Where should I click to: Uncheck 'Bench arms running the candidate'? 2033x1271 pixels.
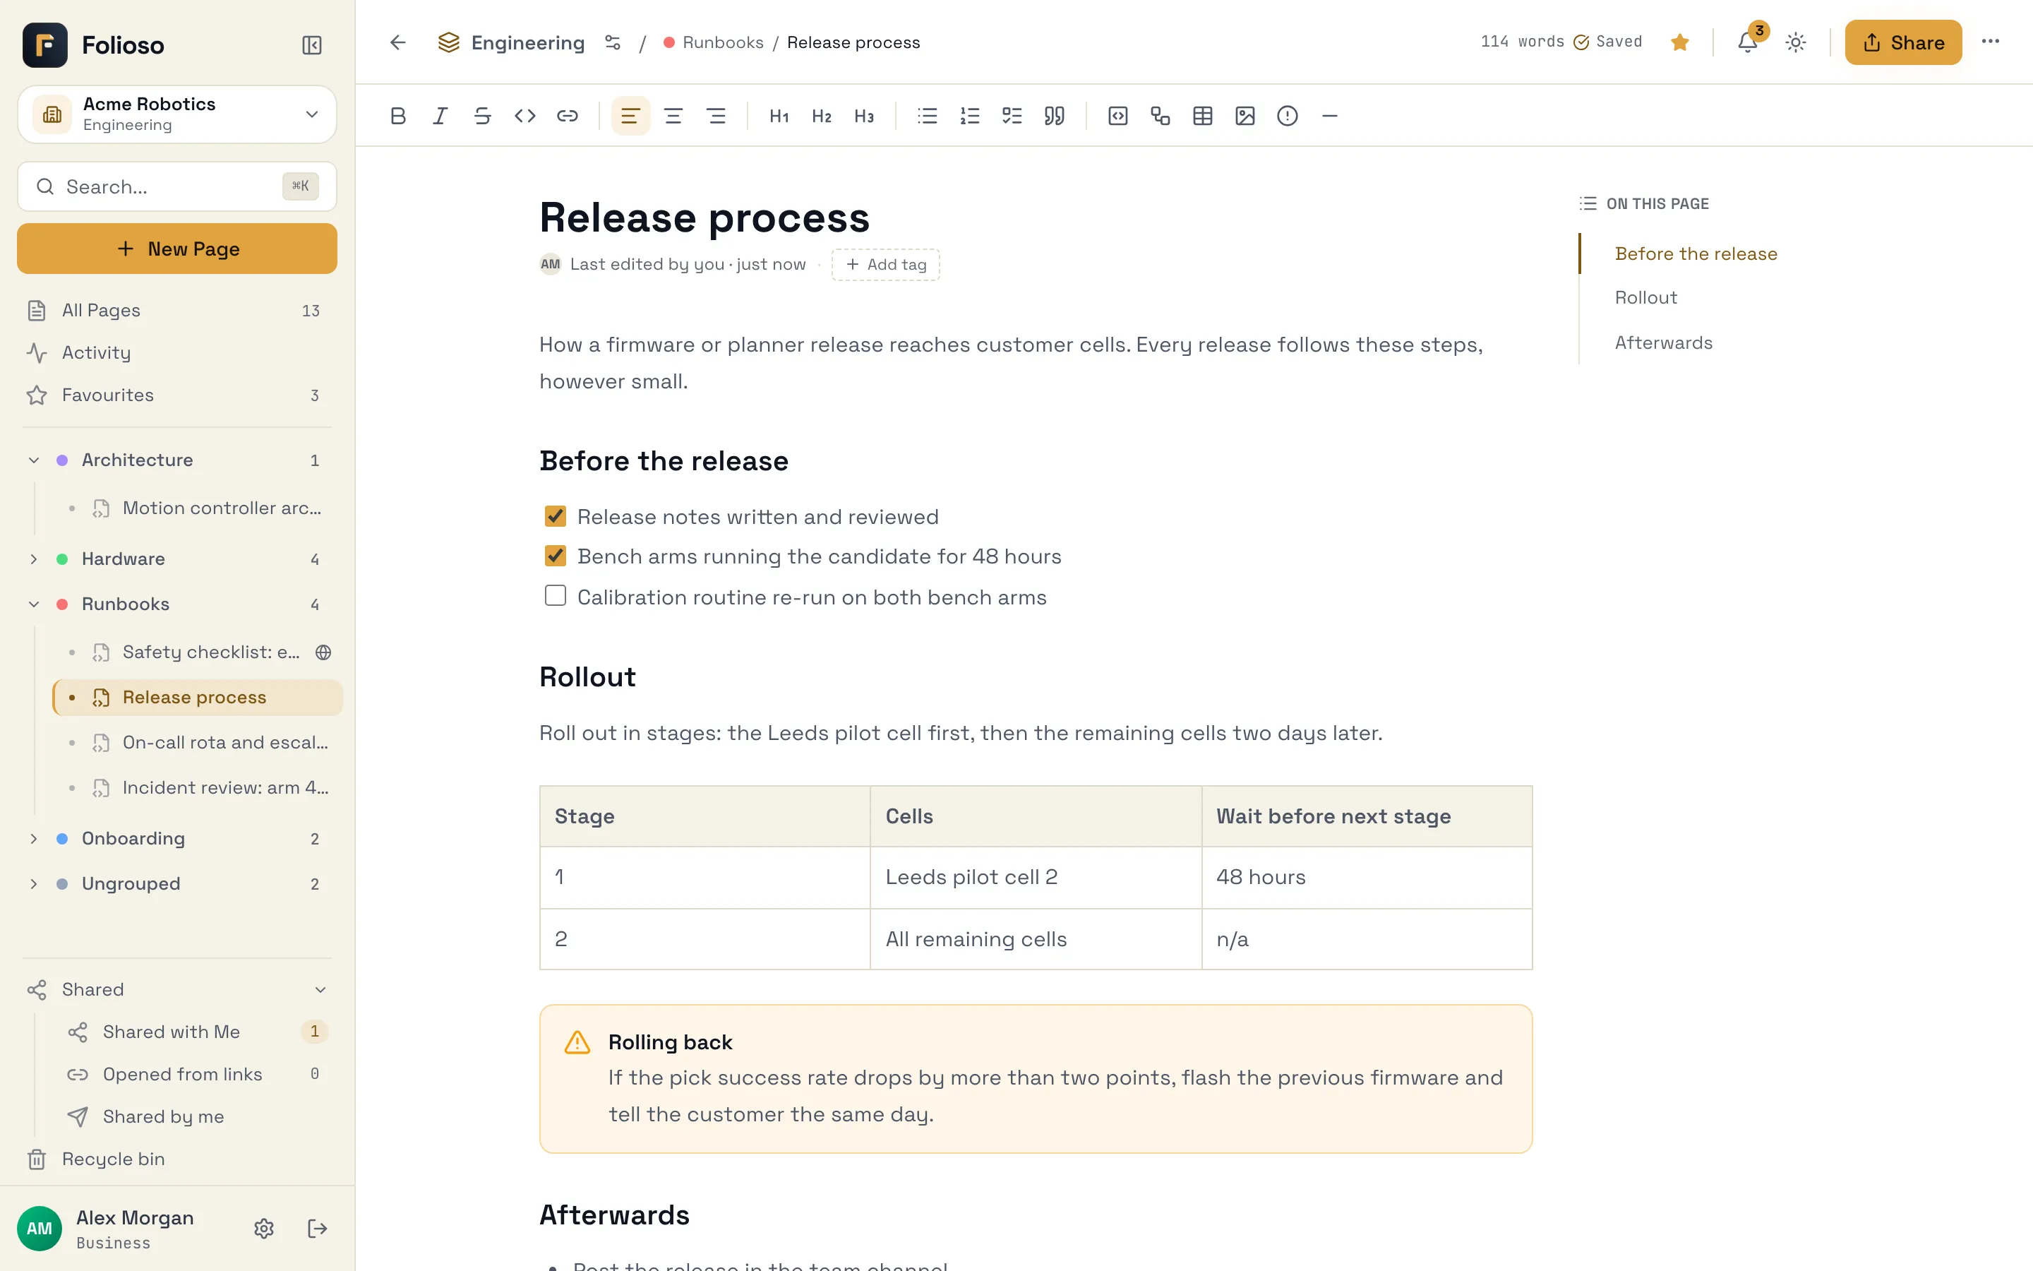556,556
